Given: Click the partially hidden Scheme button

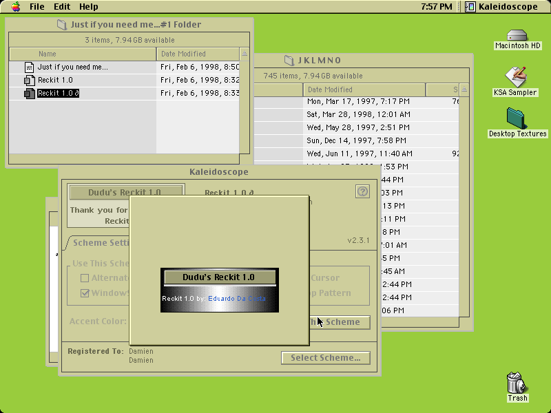Looking at the screenshot, I should pyautogui.click(x=340, y=322).
